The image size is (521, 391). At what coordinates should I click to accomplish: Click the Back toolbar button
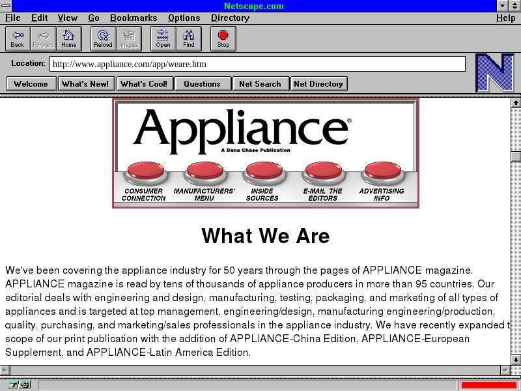18,39
